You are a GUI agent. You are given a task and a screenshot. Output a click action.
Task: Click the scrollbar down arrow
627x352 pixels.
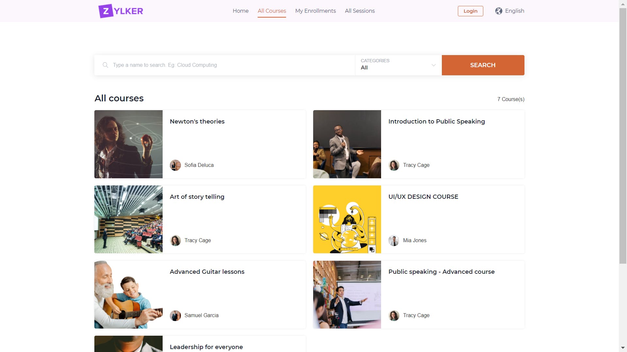pos(623,348)
